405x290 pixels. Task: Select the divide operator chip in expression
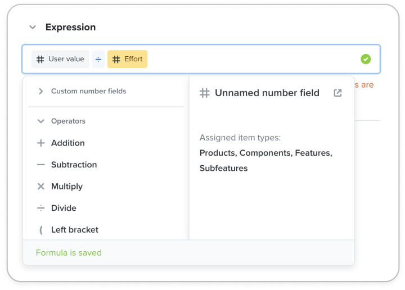(x=98, y=59)
